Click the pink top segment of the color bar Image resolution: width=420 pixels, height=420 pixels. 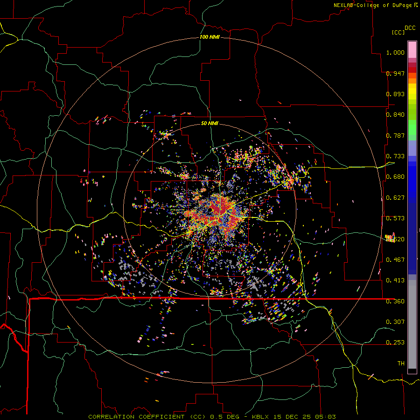412,49
